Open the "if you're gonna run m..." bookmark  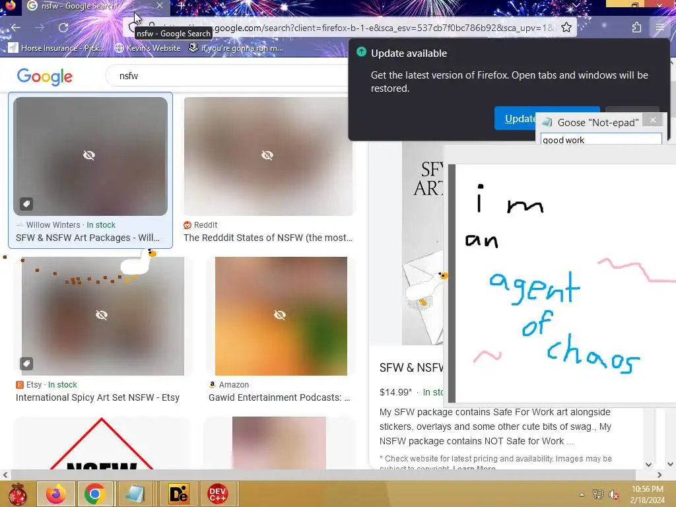(236, 48)
